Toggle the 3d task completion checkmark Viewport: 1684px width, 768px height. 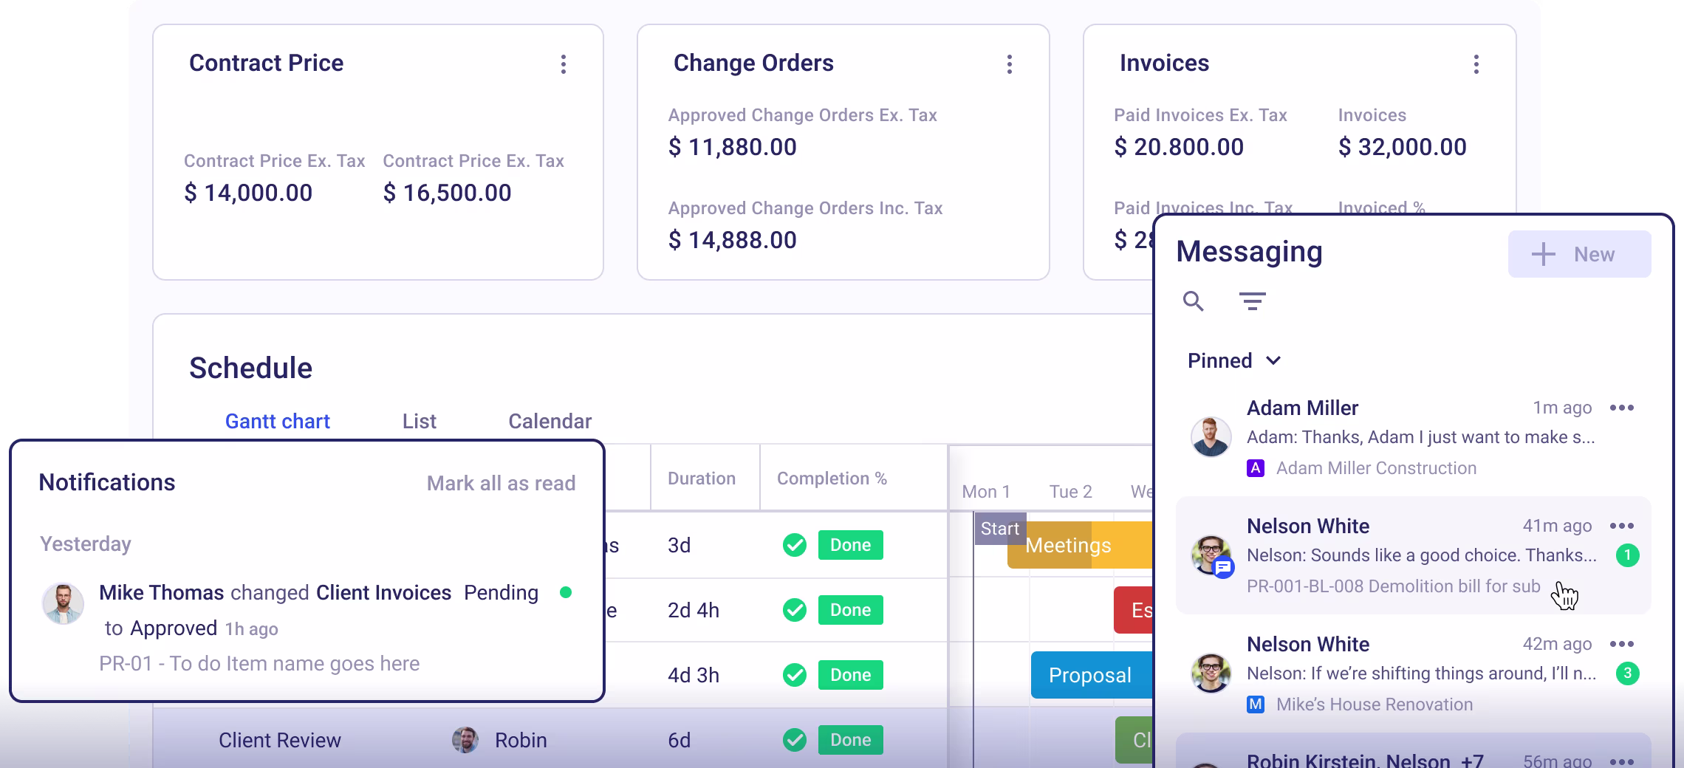coord(795,545)
